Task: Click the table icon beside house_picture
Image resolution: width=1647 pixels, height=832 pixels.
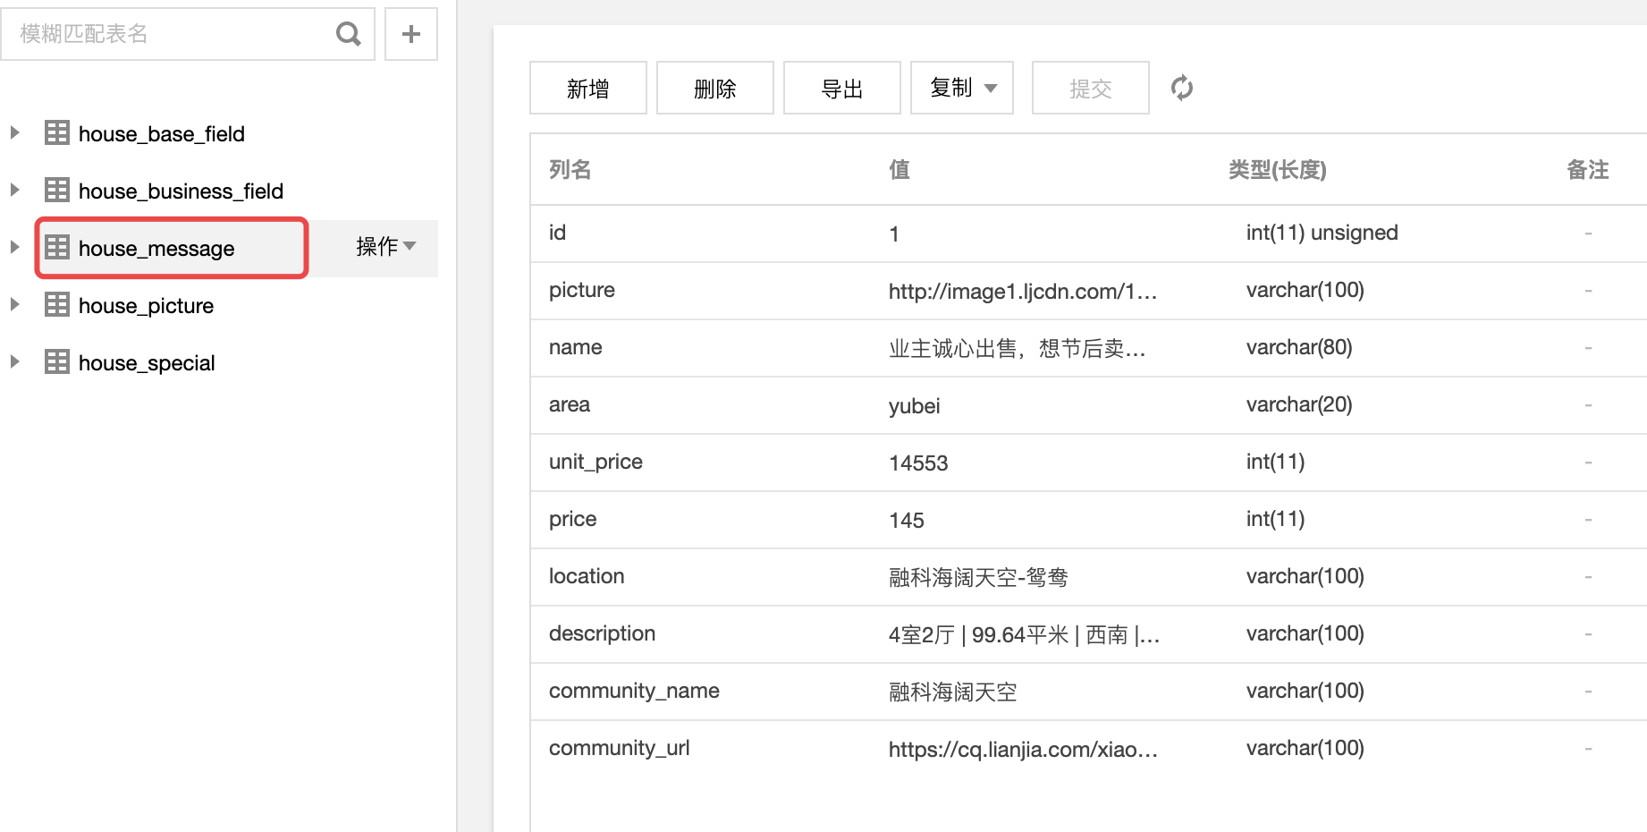Action: pyautogui.click(x=57, y=304)
